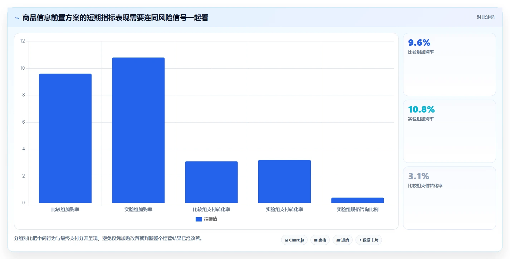Click the y-axis tick value 12
Image resolution: width=510 pixels, height=259 pixels.
point(23,41)
